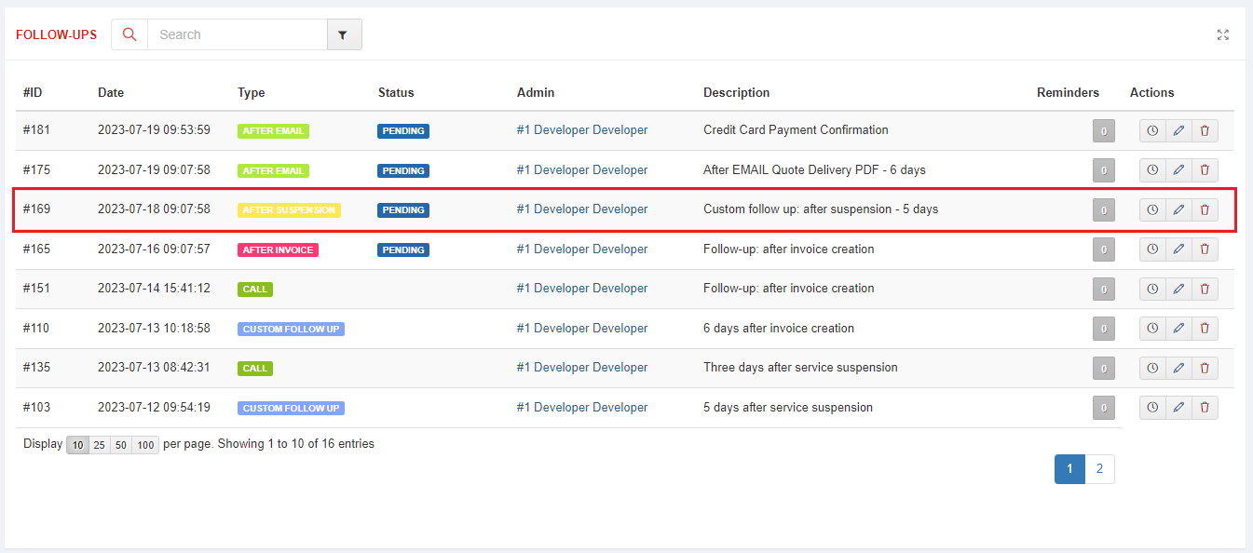Screen dimensions: 1253x553
Task: Edit follow-up #135 with pencil icon
Action: 1178,369
